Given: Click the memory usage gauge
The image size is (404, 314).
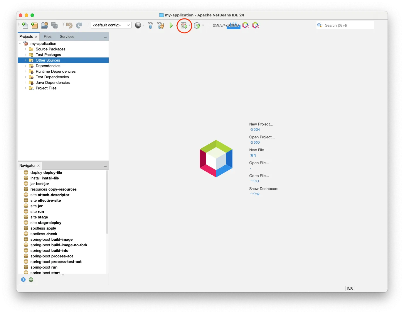Looking at the screenshot, I should pos(226,25).
